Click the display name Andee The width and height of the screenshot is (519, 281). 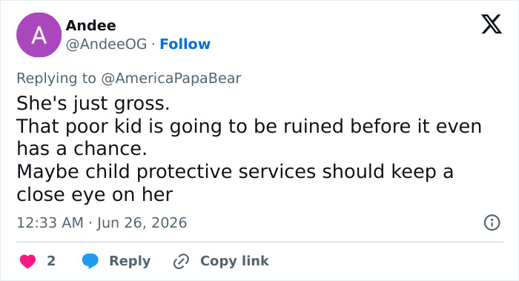pos(91,25)
